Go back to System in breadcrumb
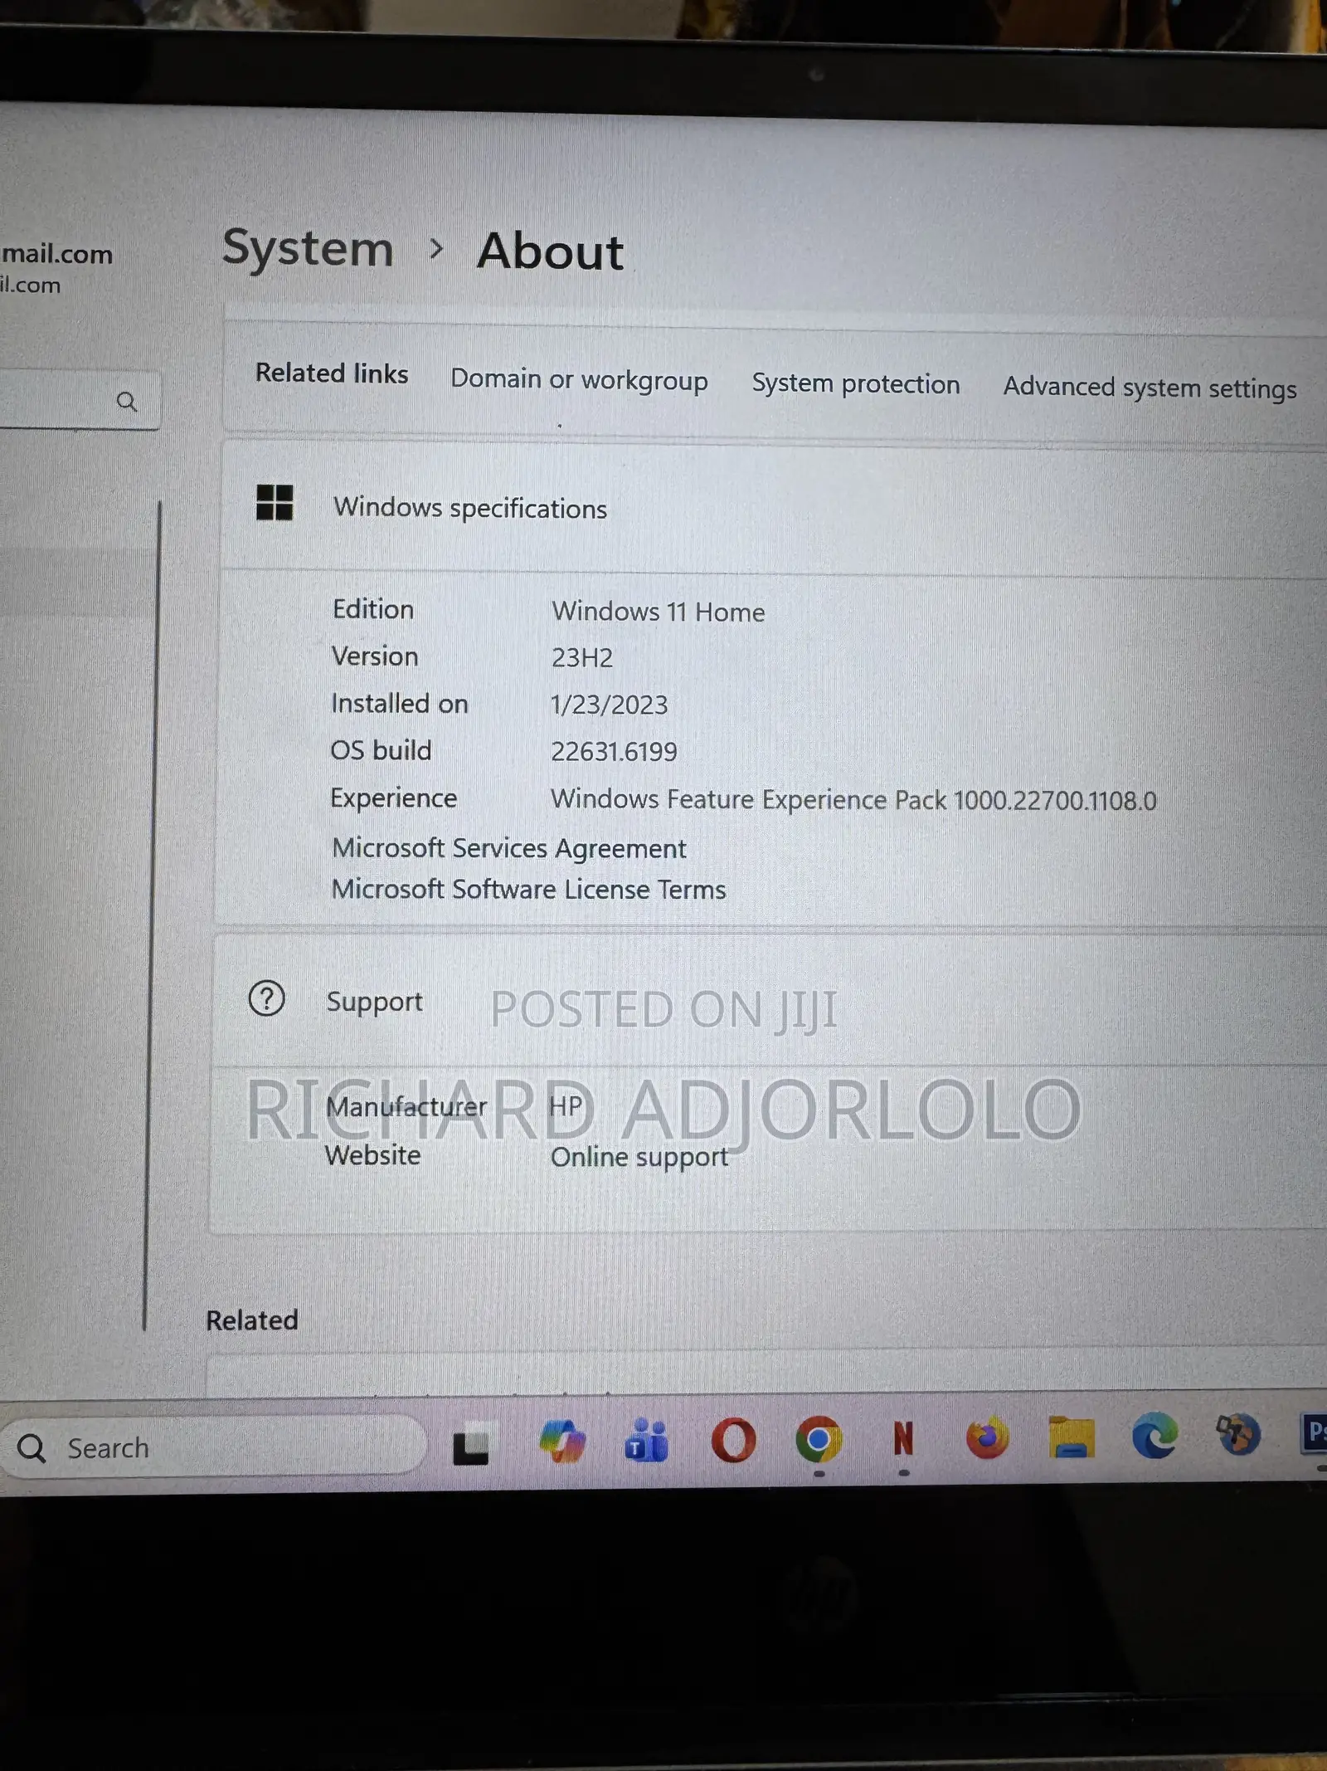1327x1771 pixels. coord(308,249)
